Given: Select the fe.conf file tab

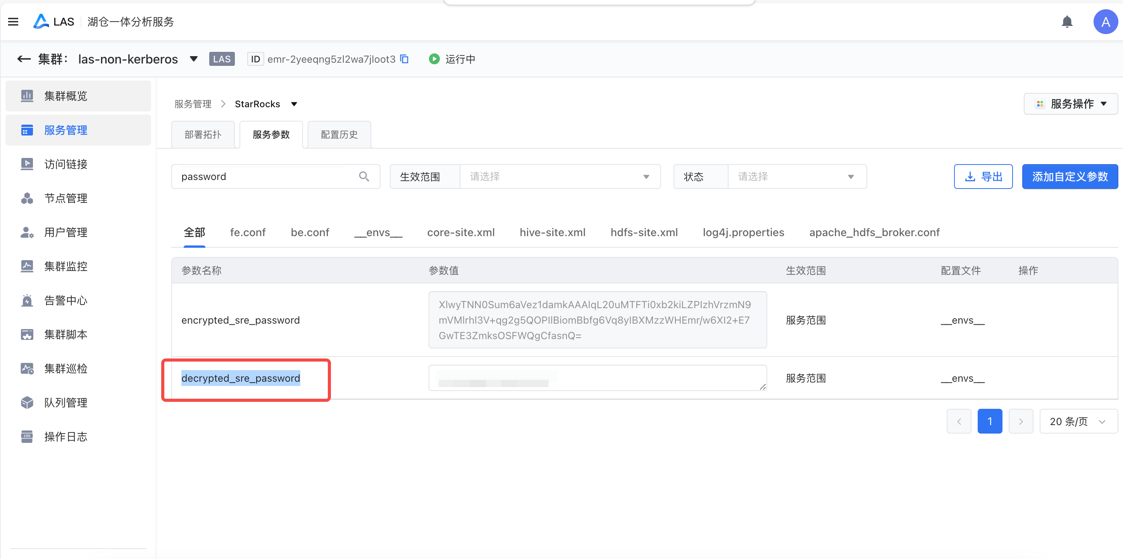Looking at the screenshot, I should pyautogui.click(x=248, y=233).
